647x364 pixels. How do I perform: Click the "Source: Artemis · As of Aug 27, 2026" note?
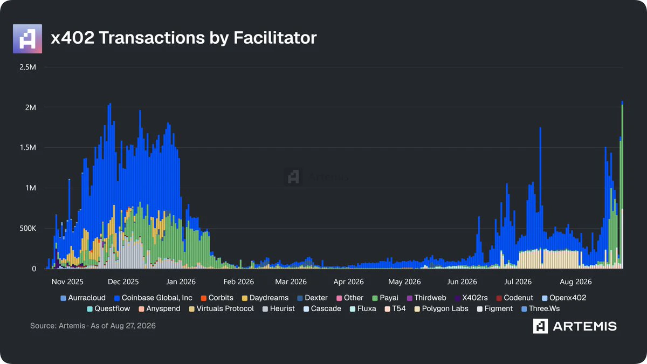93,326
